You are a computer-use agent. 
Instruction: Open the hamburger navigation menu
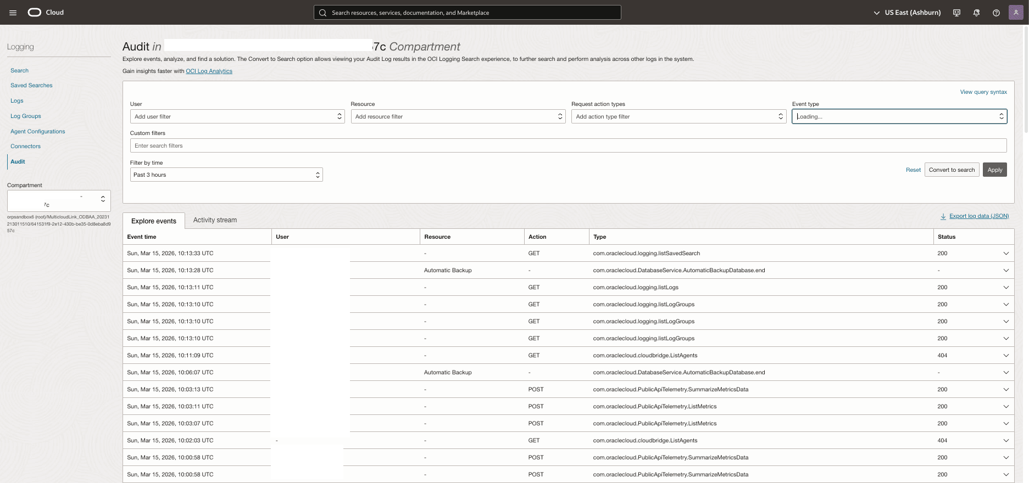pyautogui.click(x=13, y=13)
